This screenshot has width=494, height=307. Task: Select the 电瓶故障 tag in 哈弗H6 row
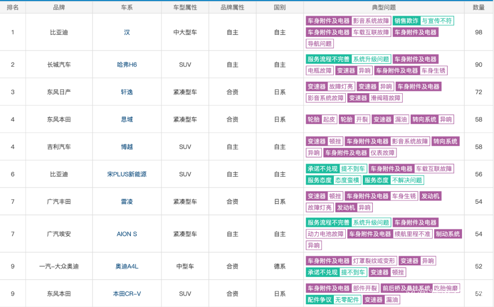point(319,70)
